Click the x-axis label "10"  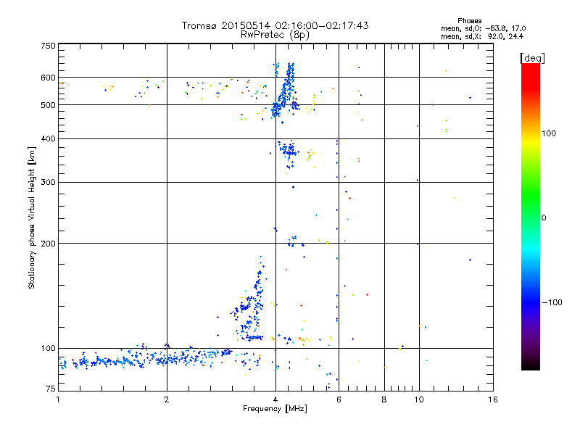tap(419, 399)
